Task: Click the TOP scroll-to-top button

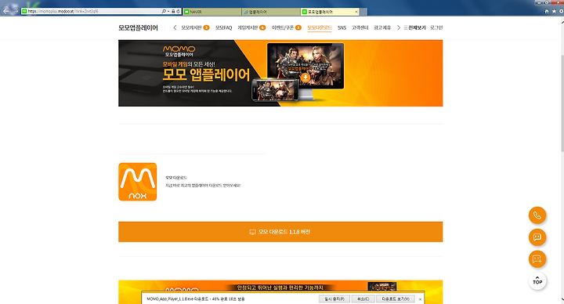Action: (537, 280)
